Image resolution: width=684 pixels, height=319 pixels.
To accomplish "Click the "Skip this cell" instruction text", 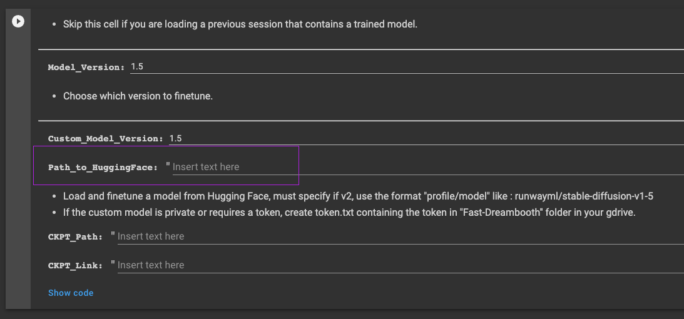I will click(240, 24).
